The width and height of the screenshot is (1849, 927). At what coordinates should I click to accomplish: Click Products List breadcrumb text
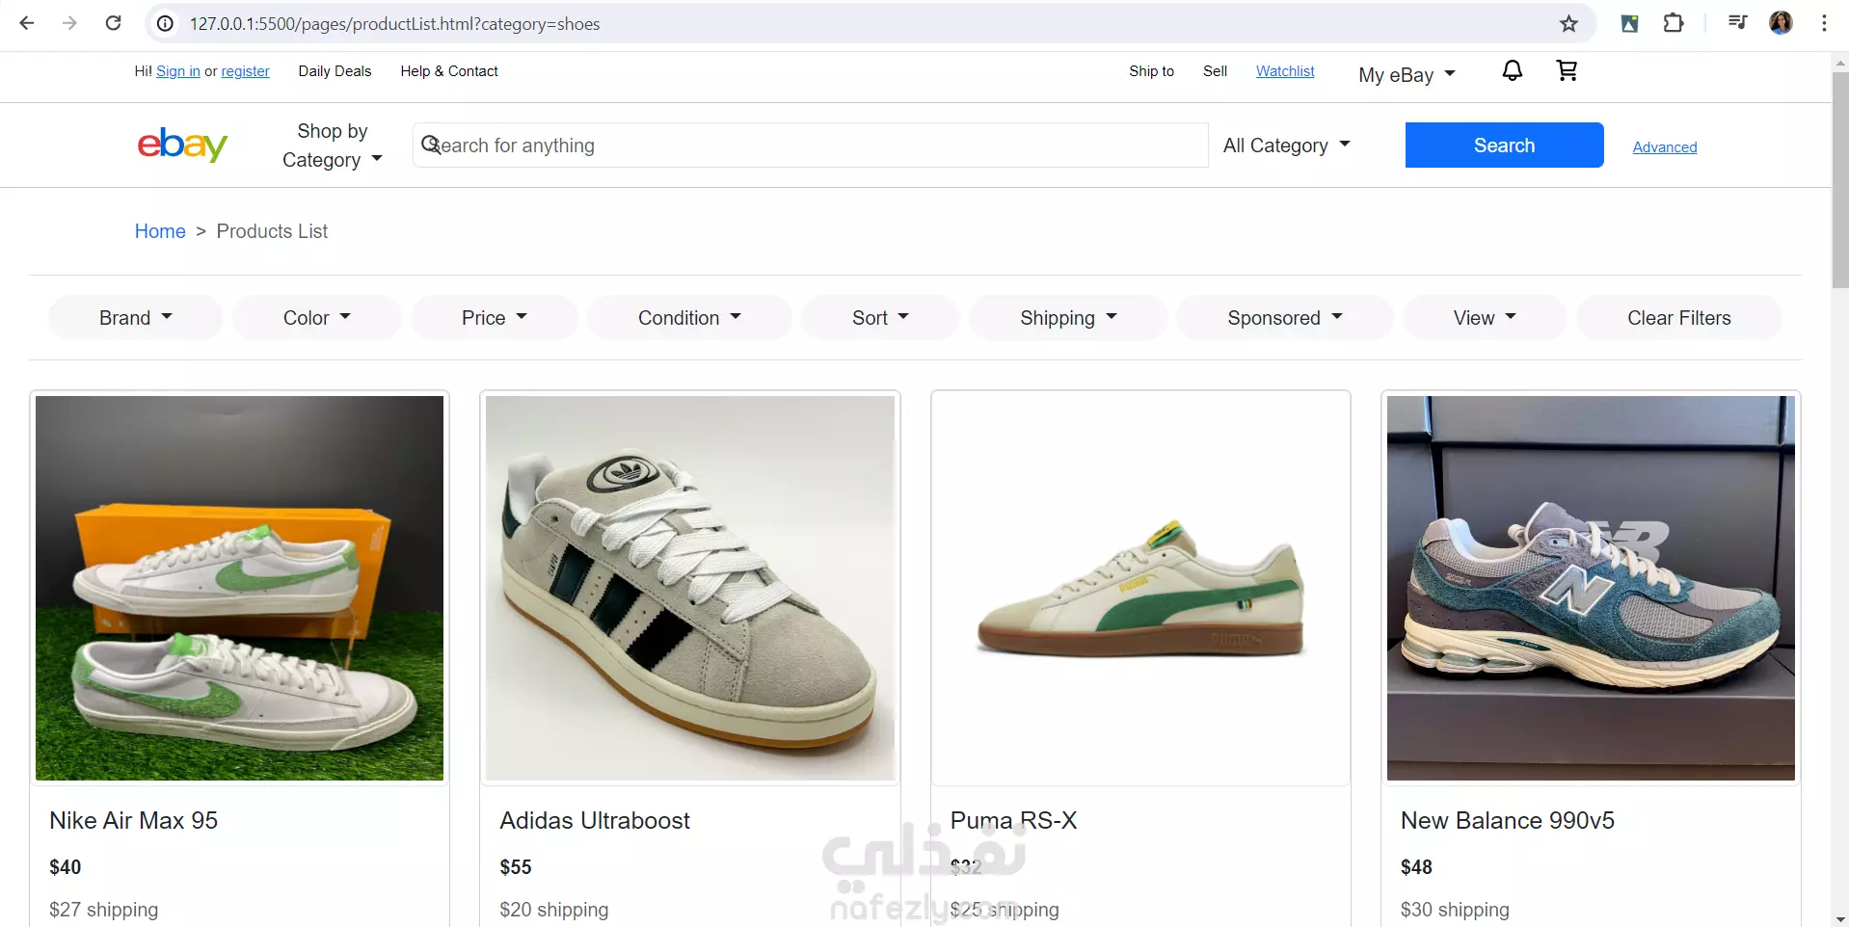[x=272, y=231]
